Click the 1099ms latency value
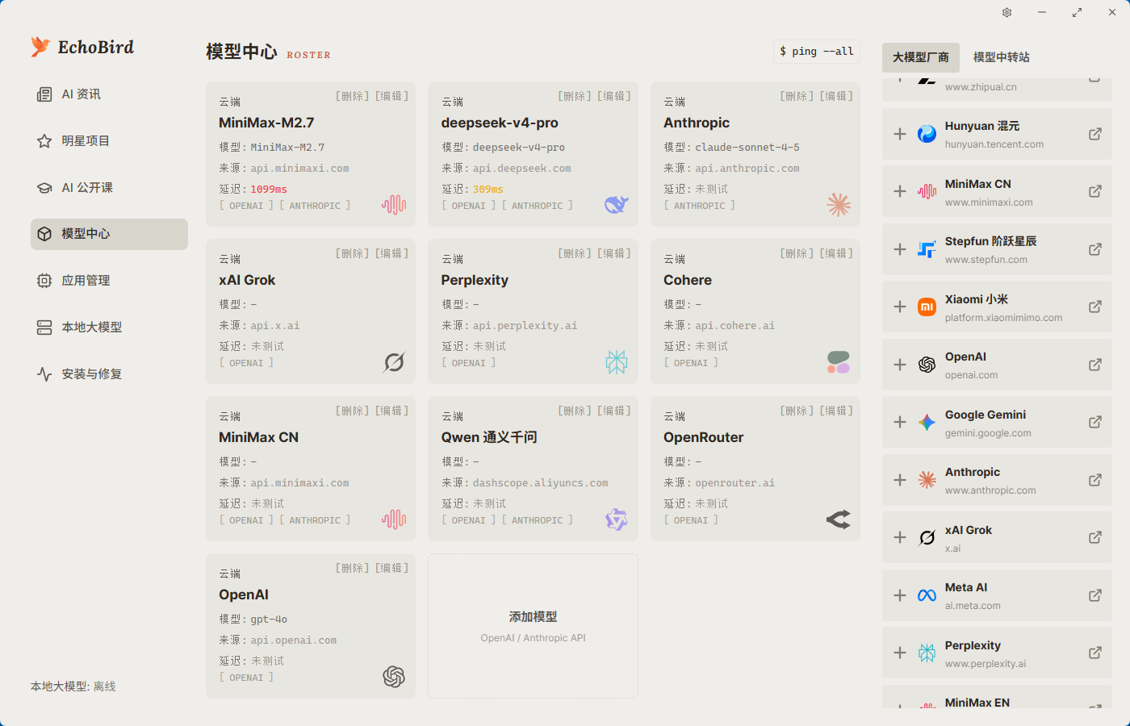 tap(269, 190)
